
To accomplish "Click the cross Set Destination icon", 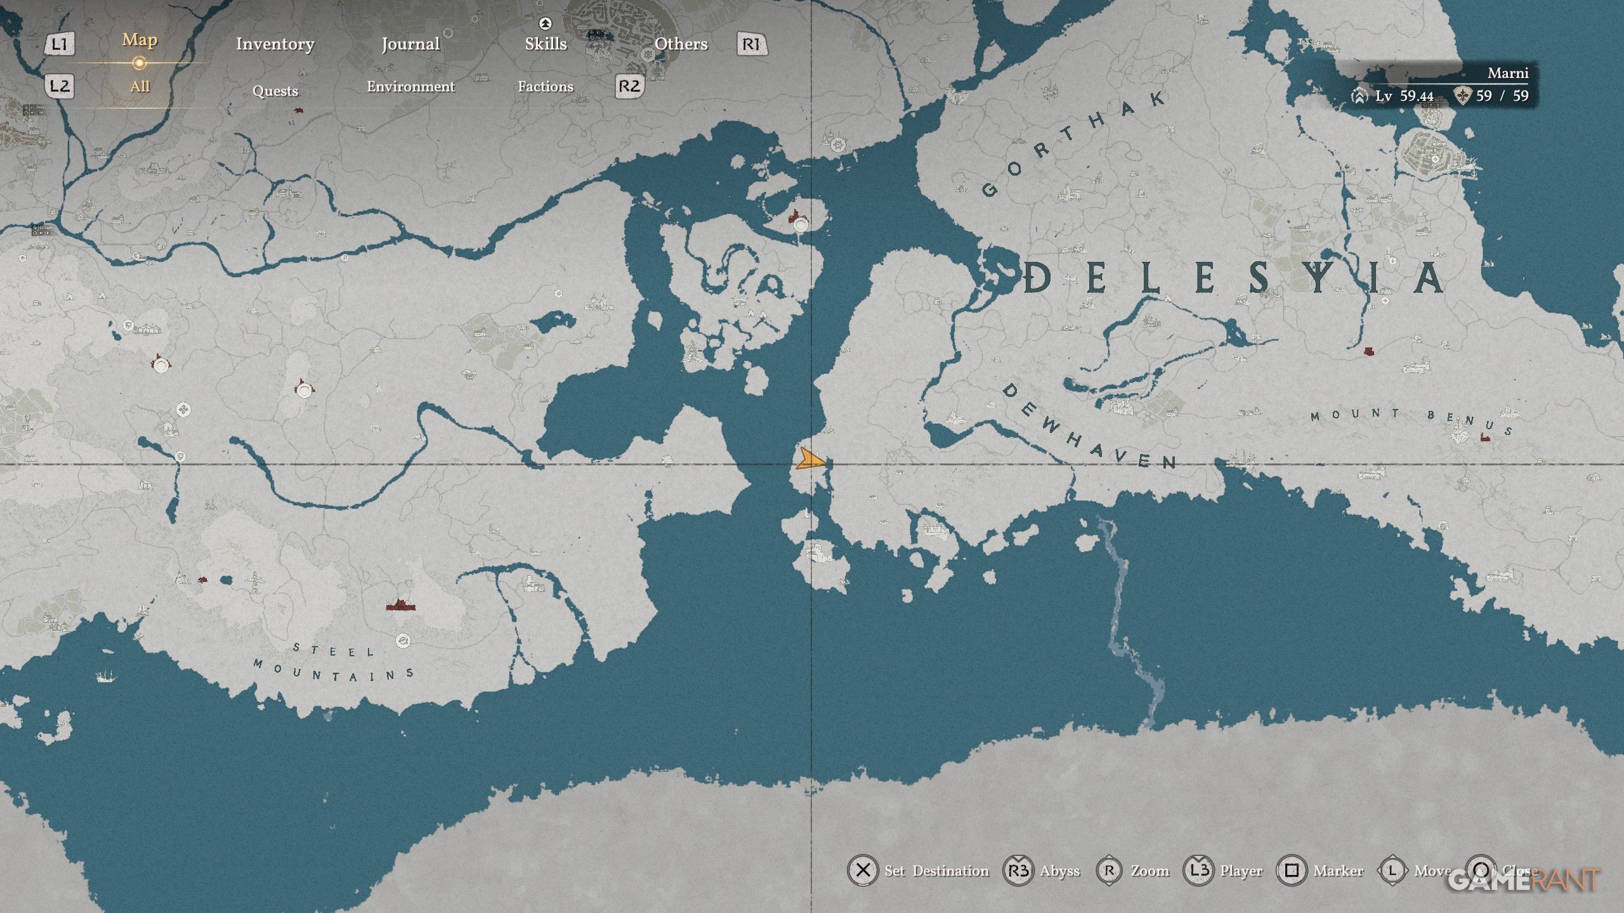I will (863, 871).
